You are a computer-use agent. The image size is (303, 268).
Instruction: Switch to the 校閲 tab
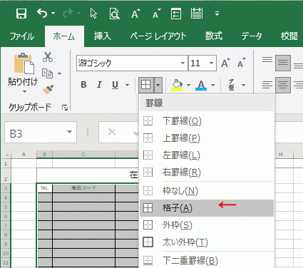[289, 36]
